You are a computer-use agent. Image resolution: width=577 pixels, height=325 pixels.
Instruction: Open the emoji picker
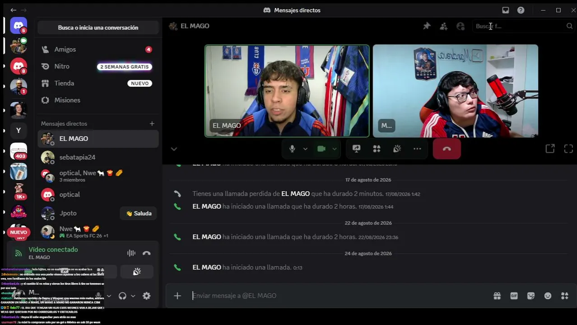click(x=548, y=296)
